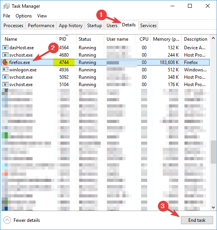
Task: Click the winlogon.exe process icon
Action: pos(5,69)
